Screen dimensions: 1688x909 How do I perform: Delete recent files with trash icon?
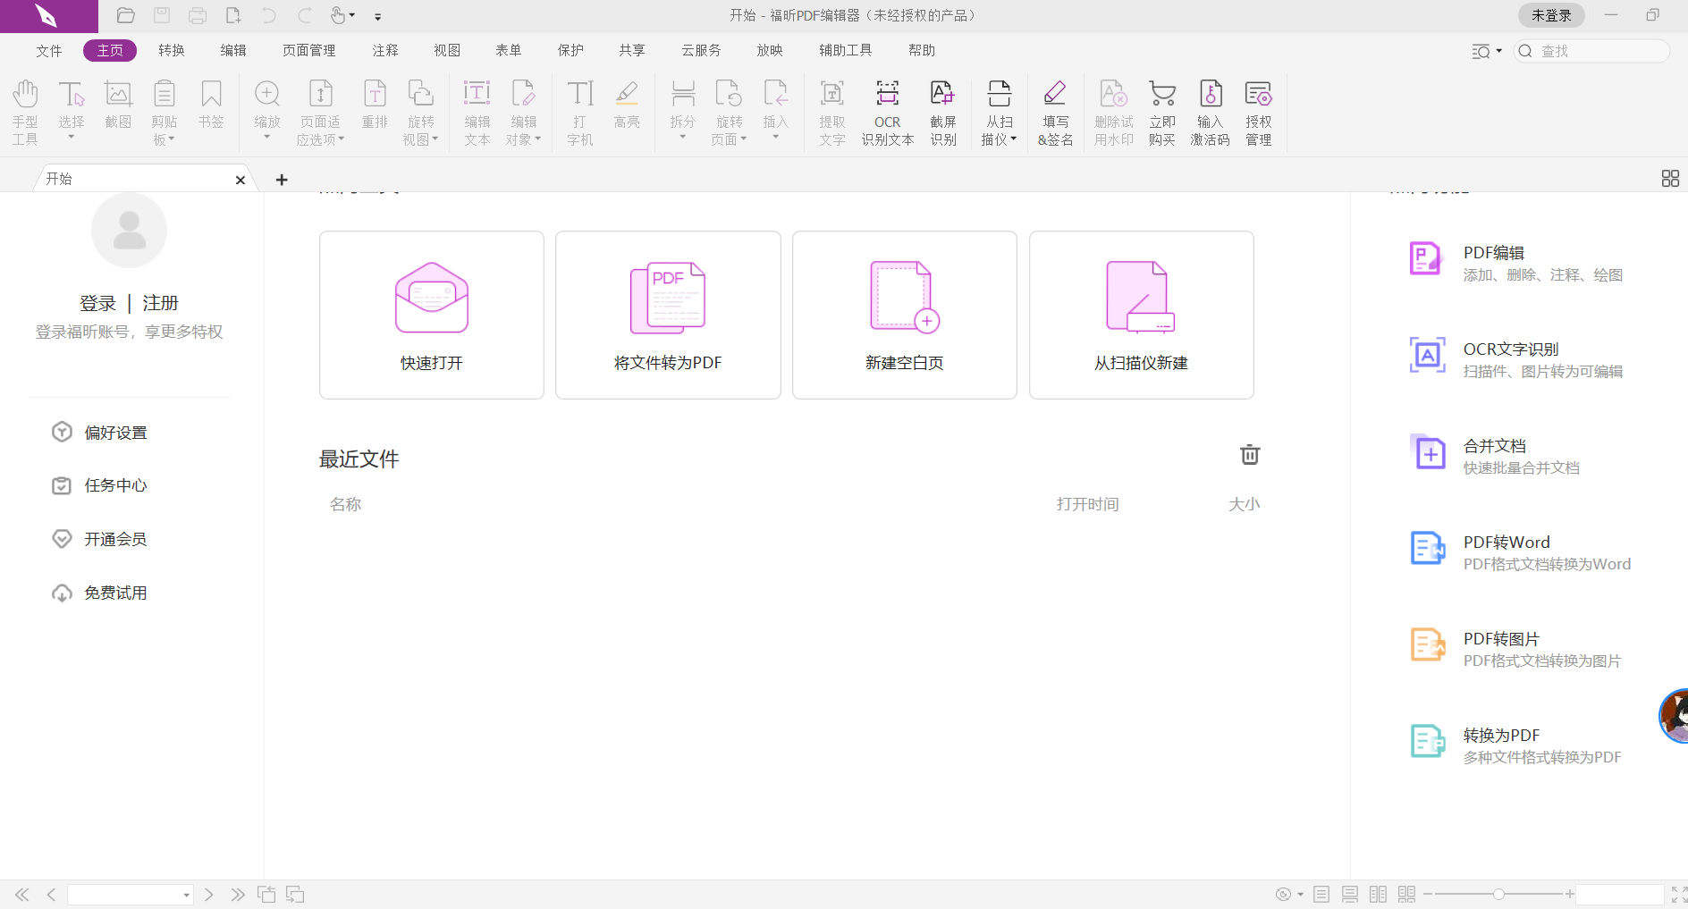click(x=1250, y=455)
